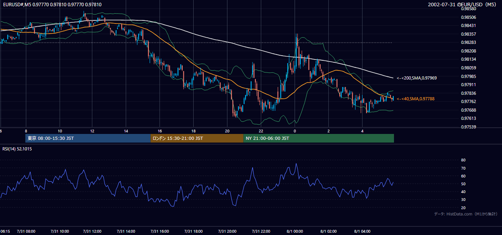Click the hour marker 14 under the price chart
Image resolution: width=502 pixels, height=235 pixels.
point(126,131)
